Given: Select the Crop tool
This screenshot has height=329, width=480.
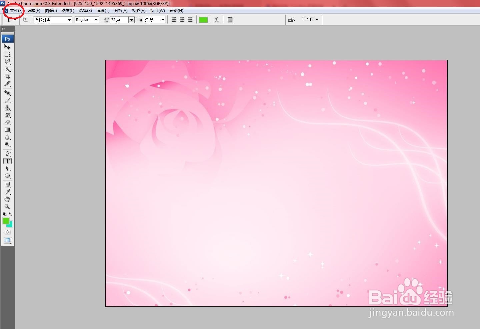Looking at the screenshot, I should point(7,76).
